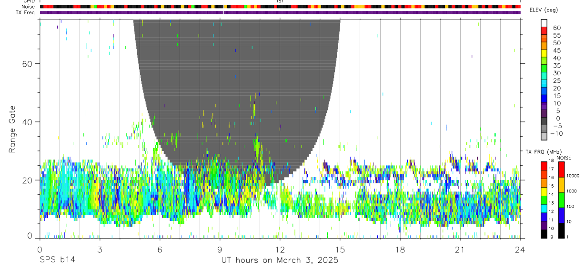Viewport: 585px width, 270px height.
Task: Click the 20 tick on the Range Gate axis
Action: (x=28, y=180)
